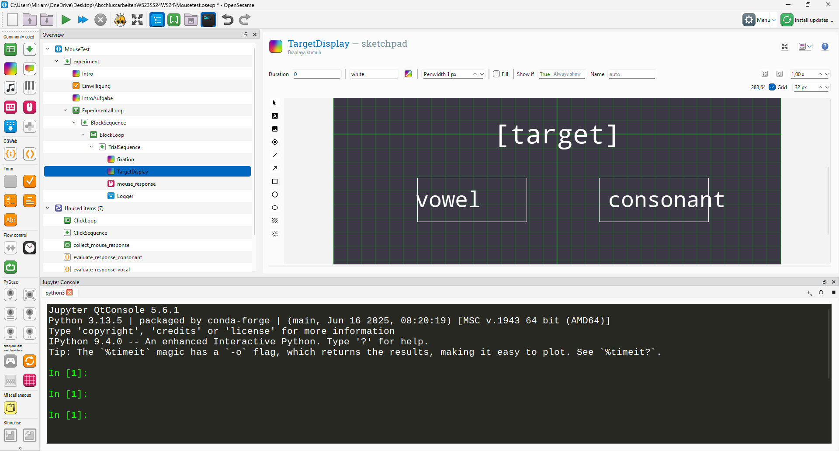Pick the text element tool
The image size is (839, 451).
tap(275, 116)
